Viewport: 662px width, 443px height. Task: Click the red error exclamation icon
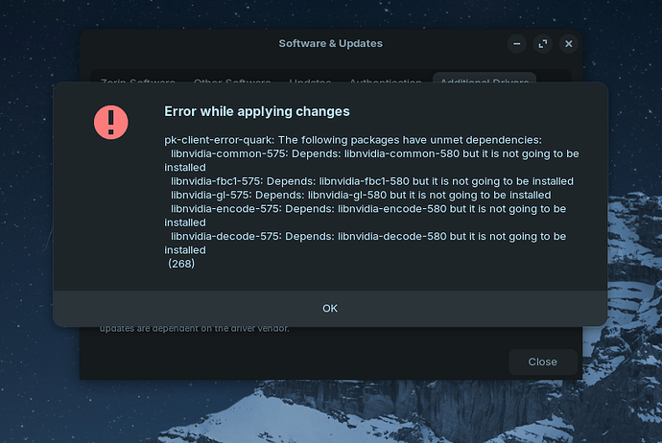click(110, 122)
